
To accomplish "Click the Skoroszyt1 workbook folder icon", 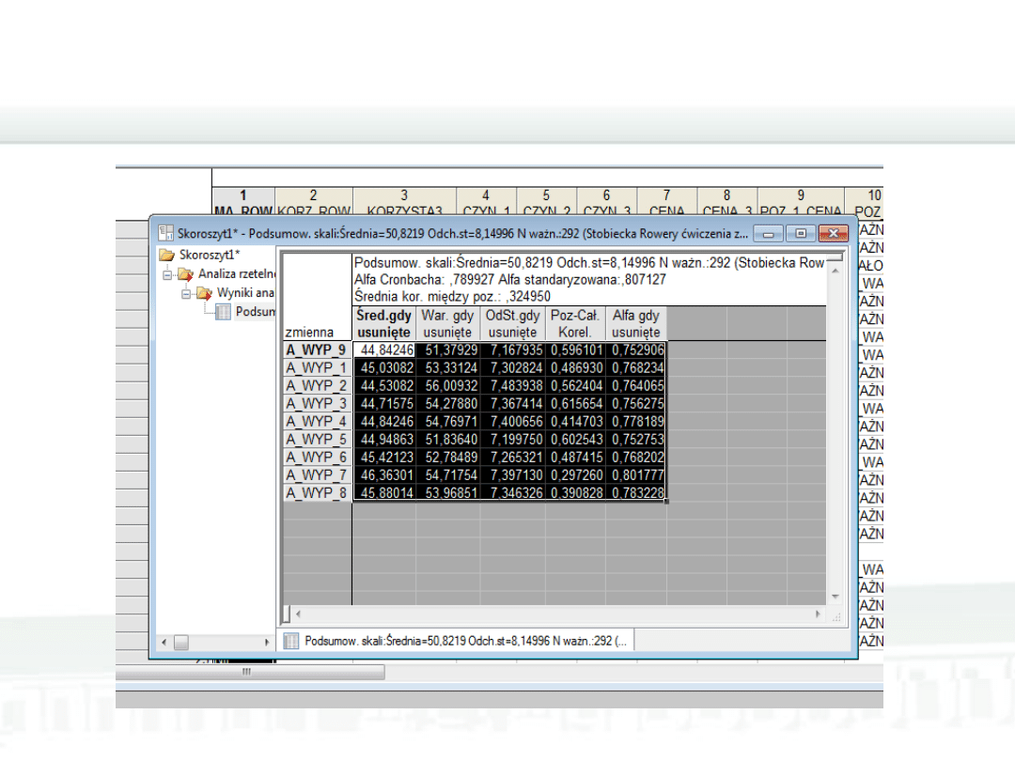I will click(x=166, y=255).
